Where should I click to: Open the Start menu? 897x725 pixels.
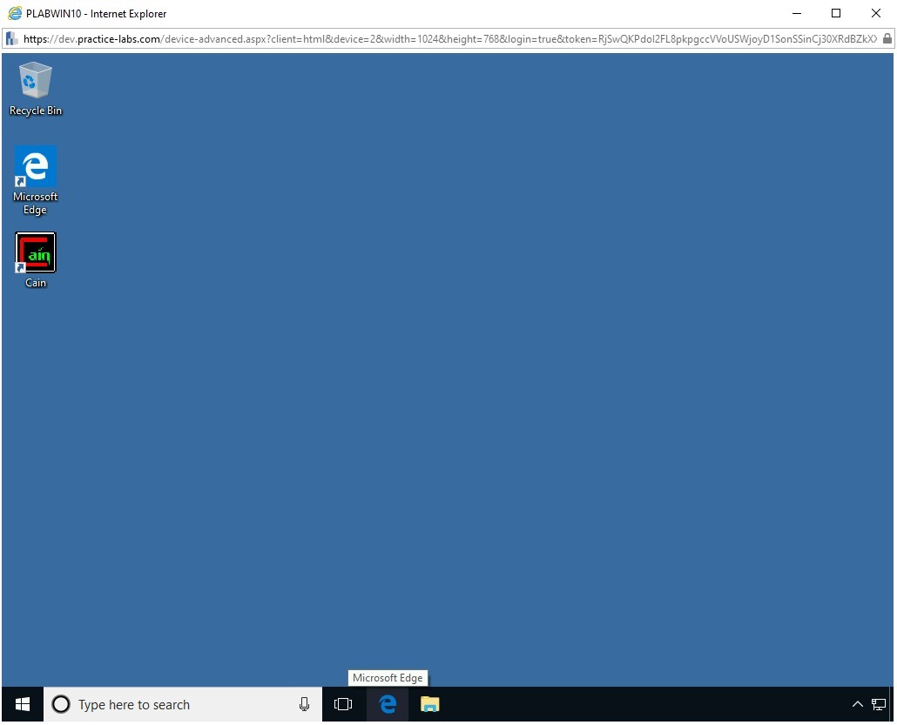[21, 703]
